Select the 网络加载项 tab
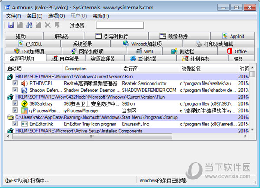 (94, 51)
